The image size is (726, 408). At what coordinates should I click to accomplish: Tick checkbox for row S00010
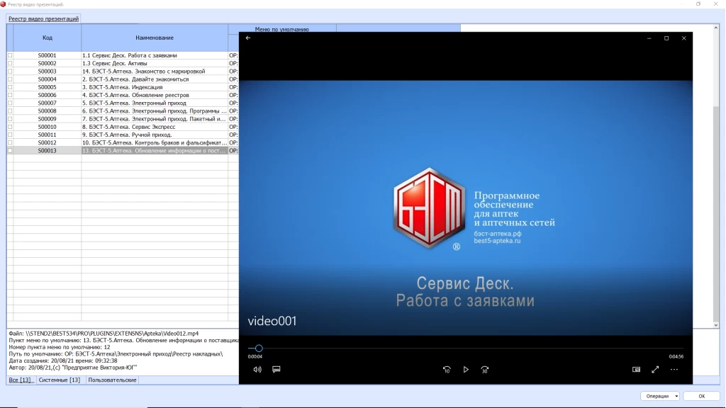pos(10,127)
